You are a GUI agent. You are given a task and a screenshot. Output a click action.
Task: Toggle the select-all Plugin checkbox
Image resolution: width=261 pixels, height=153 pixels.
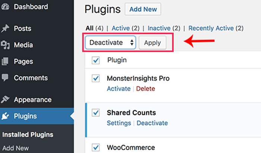point(96,60)
